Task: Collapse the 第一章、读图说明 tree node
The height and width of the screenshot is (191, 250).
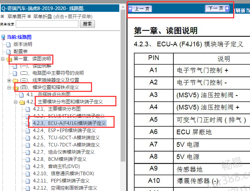Action: [x=3, y=59]
